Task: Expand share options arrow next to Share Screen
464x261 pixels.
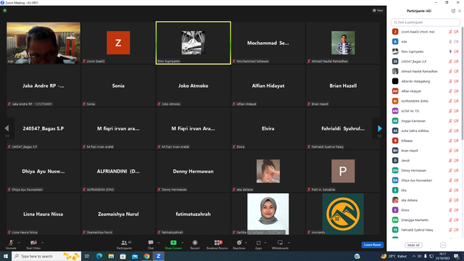Action: [x=182, y=243]
